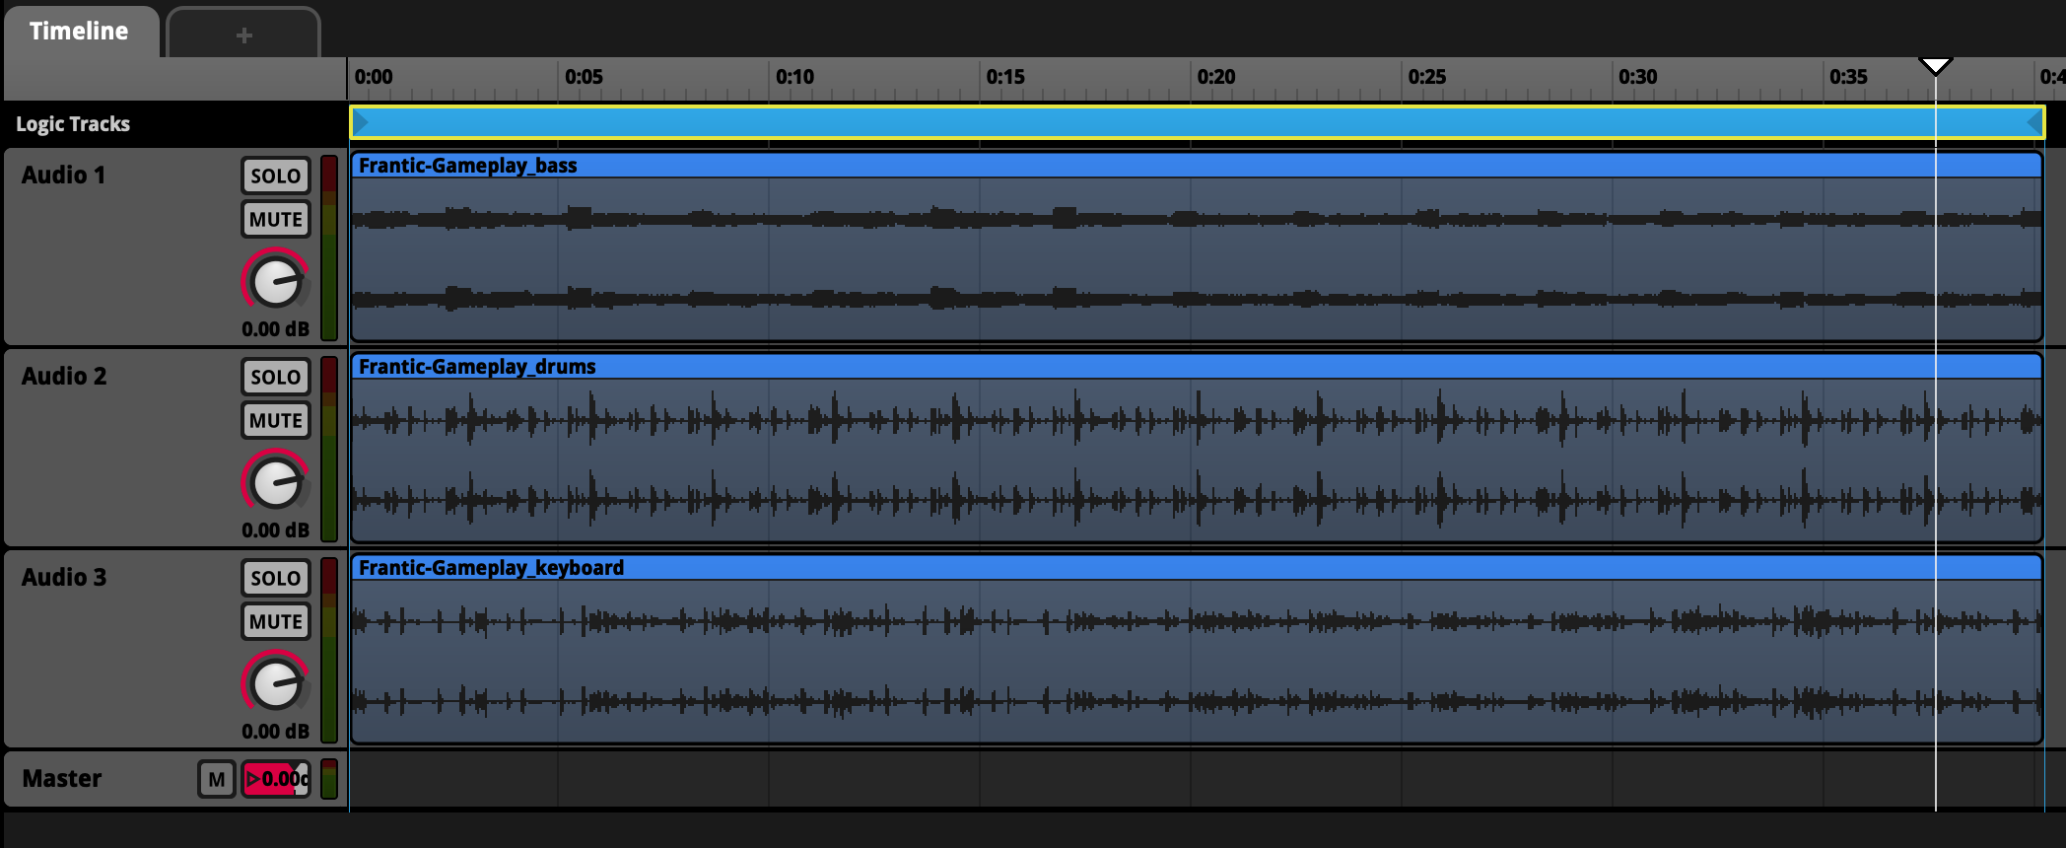Viewport: 2066px width, 848px height.
Task: Click the Audio 1 level meter
Action: tap(329, 247)
